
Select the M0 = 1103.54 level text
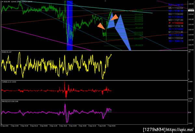[x=176, y=38]
